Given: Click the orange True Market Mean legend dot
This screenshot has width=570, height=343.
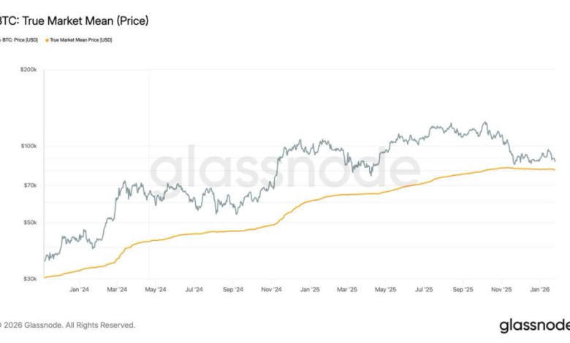Looking at the screenshot, I should click(48, 39).
